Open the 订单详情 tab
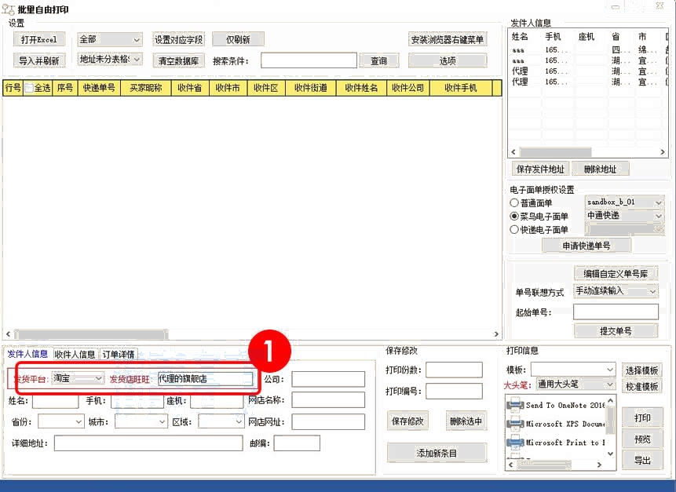676x492 pixels. pos(119,355)
